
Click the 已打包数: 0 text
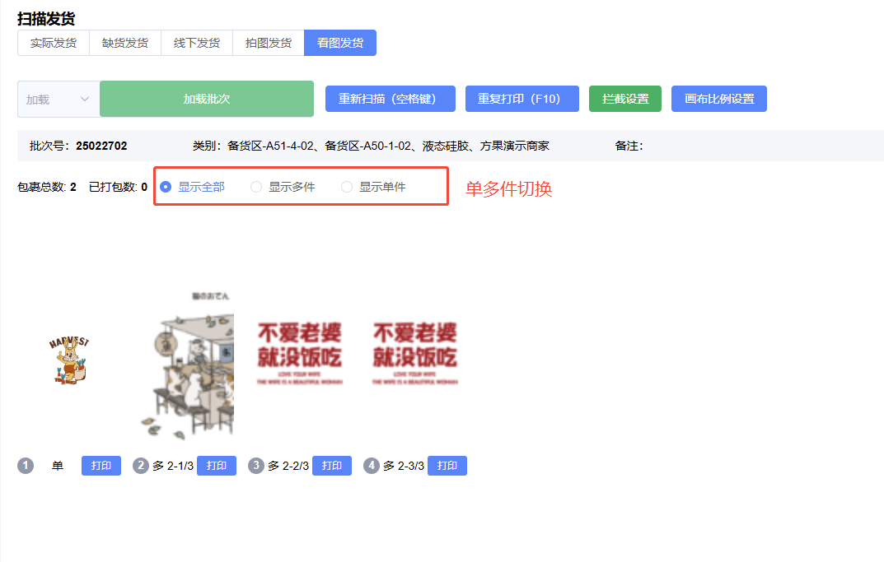point(119,187)
